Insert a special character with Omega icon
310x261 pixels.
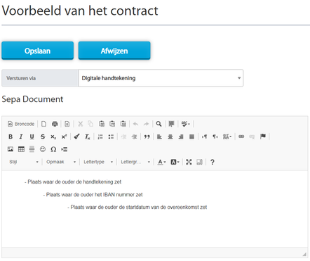pos(53,149)
